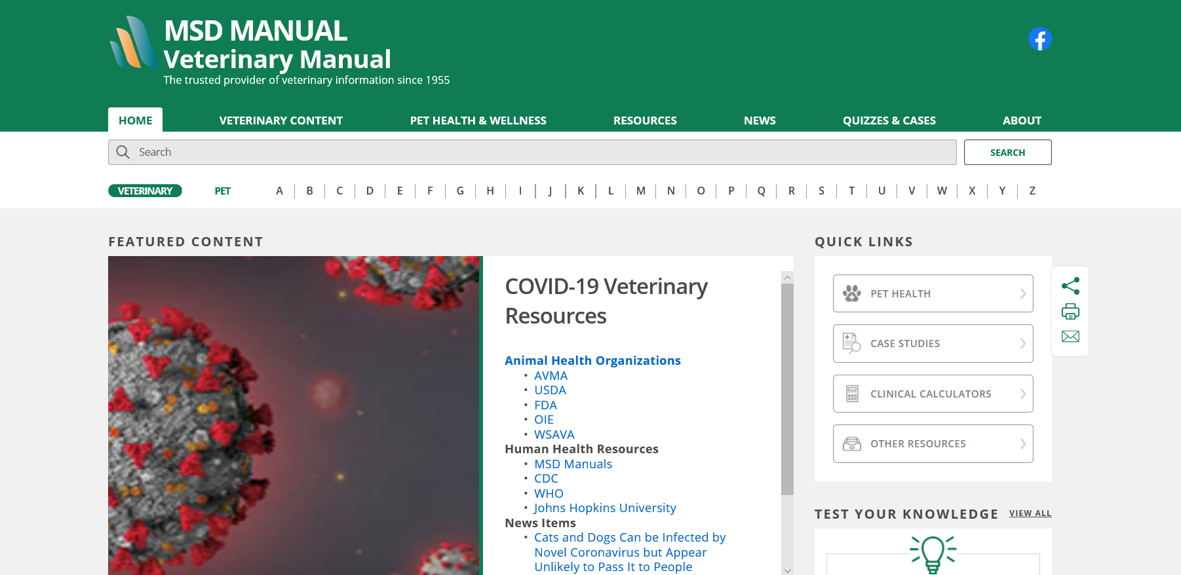Image resolution: width=1181 pixels, height=575 pixels.
Task: Switch to the PET toggle
Action: (x=223, y=191)
